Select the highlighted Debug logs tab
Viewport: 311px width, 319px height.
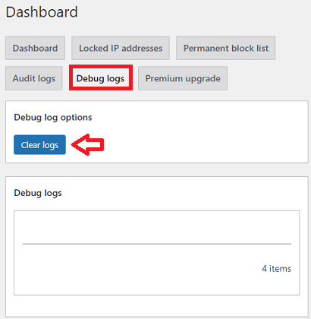(x=101, y=78)
